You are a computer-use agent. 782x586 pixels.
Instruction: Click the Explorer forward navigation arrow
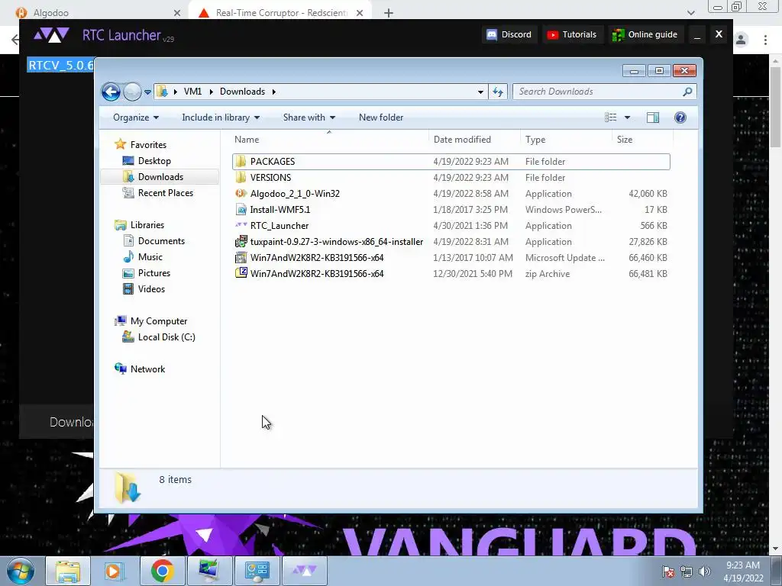pos(132,92)
